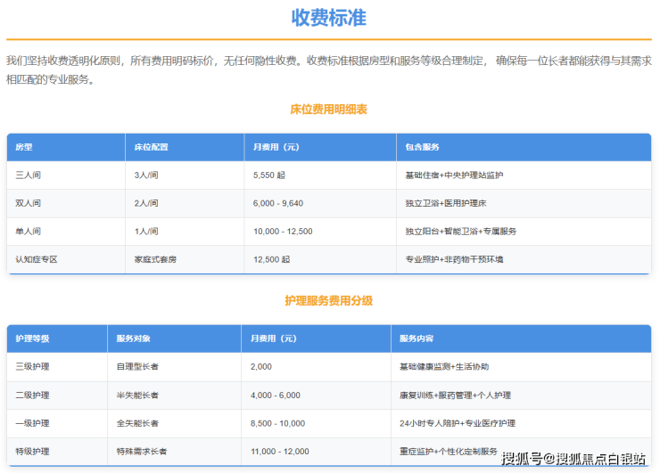The image size is (660, 473).
Task: Click the 认知症专区 row label
Action: coord(37,259)
